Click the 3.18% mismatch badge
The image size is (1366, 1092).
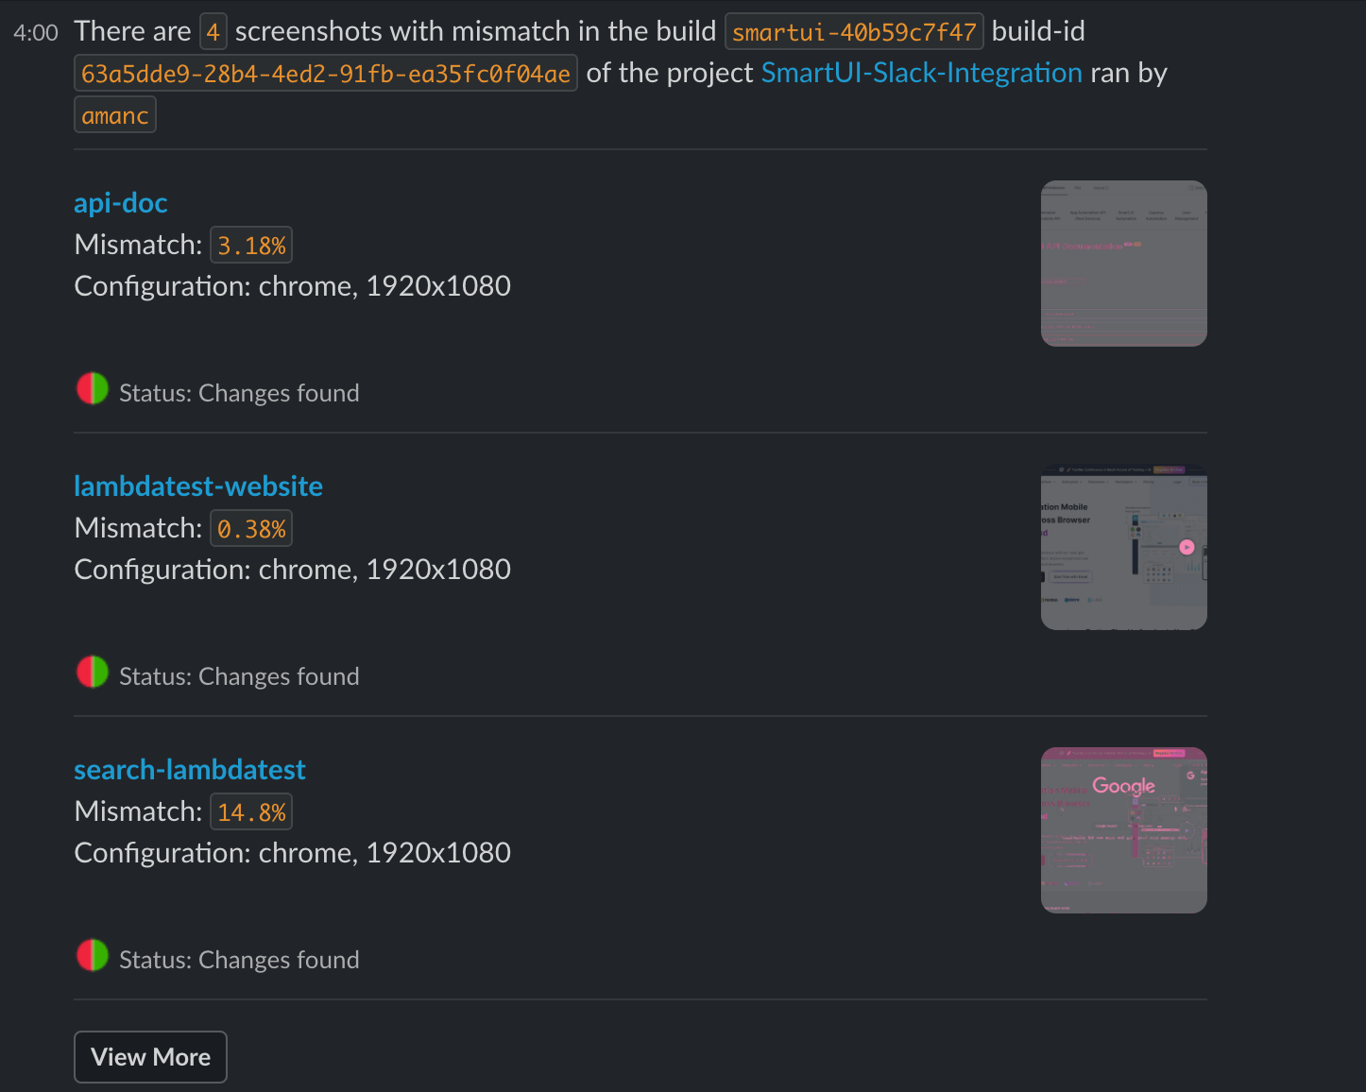tap(250, 245)
